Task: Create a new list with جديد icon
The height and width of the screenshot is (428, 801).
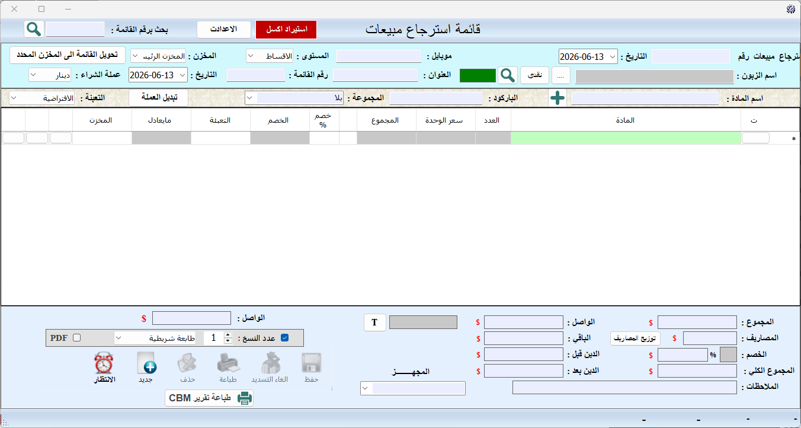Action: click(146, 368)
